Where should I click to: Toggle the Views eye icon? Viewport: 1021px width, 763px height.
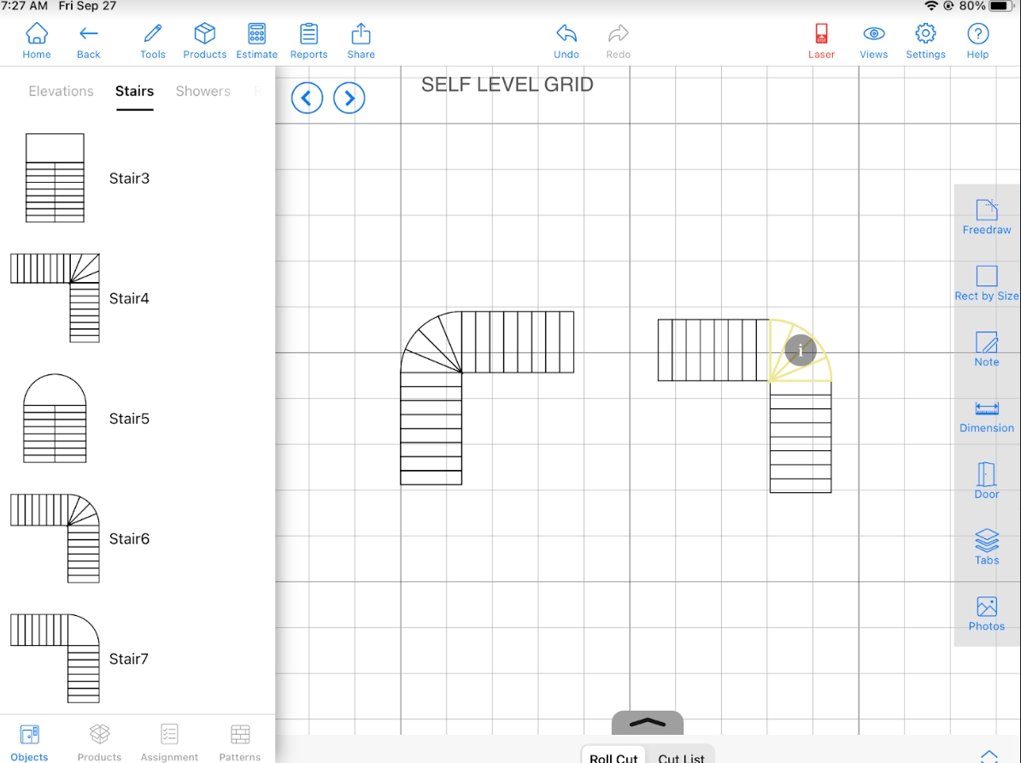pos(873,42)
